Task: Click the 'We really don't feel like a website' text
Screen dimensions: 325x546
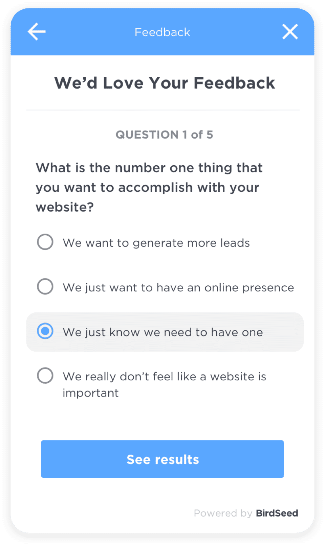Action: (x=164, y=377)
